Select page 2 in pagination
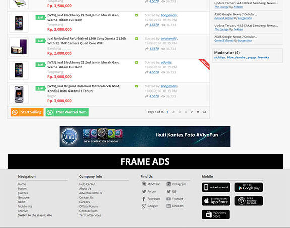 (x=173, y=112)
